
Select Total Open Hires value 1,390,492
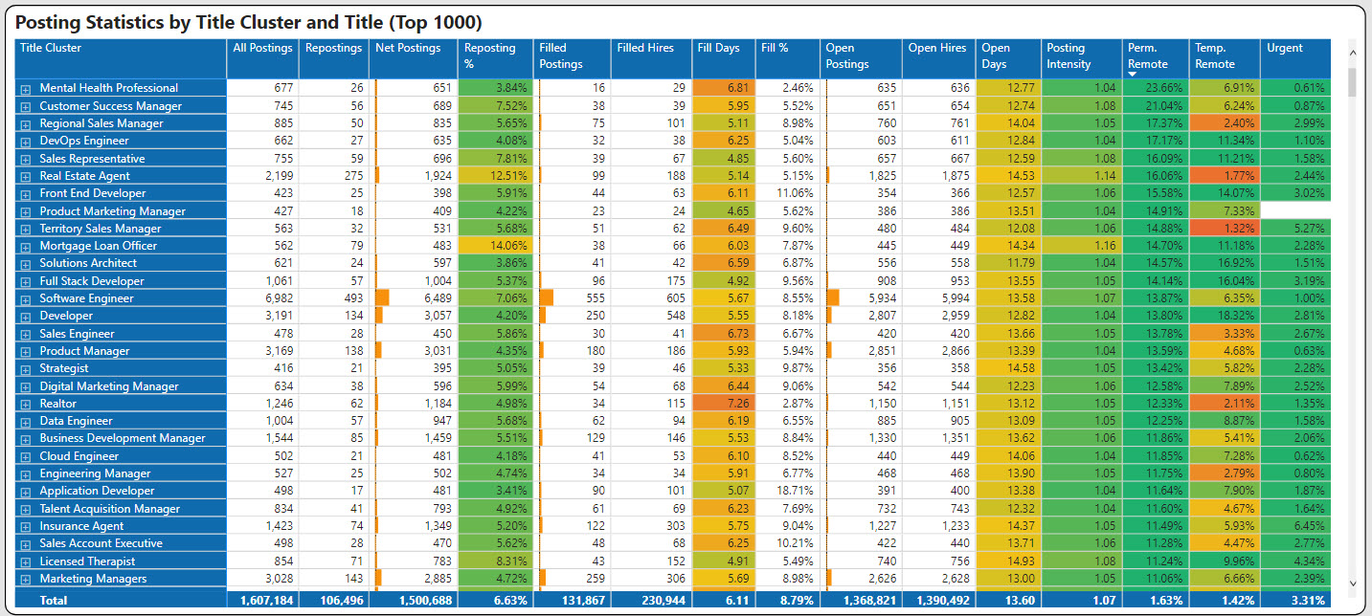click(x=939, y=600)
